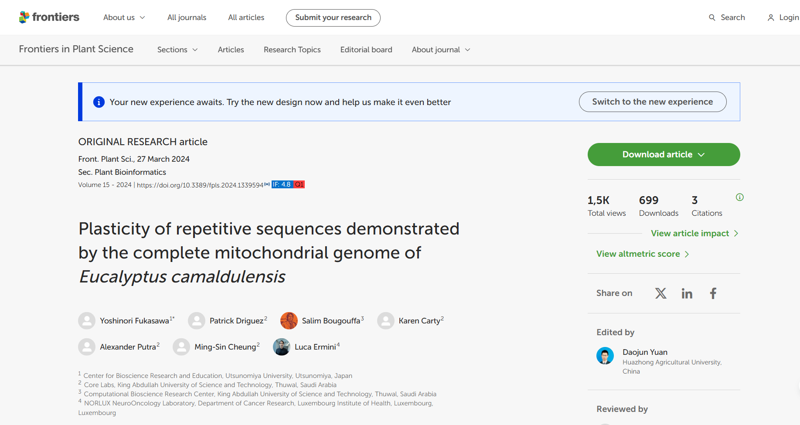Share article on LinkedIn
The height and width of the screenshot is (425, 800).
[x=687, y=293]
